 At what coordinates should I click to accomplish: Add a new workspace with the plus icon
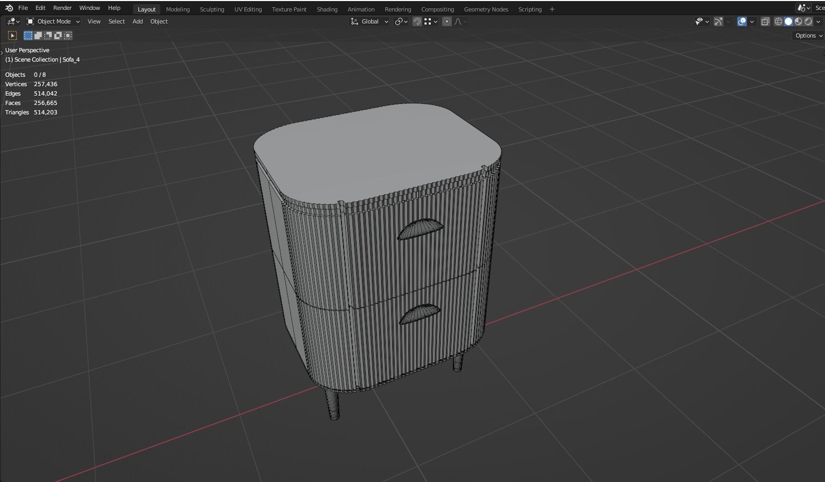pos(552,9)
